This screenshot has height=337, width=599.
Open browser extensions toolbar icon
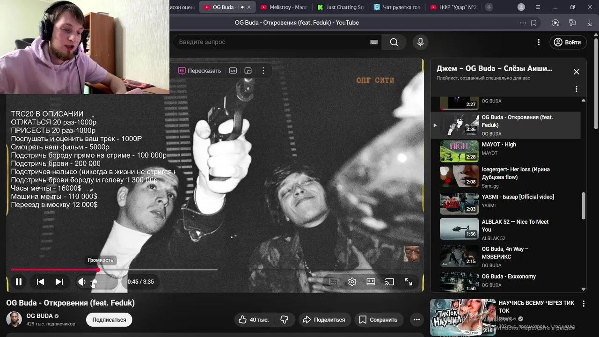[572, 22]
